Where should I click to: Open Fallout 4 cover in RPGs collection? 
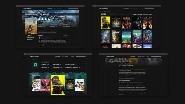click(x=116, y=37)
